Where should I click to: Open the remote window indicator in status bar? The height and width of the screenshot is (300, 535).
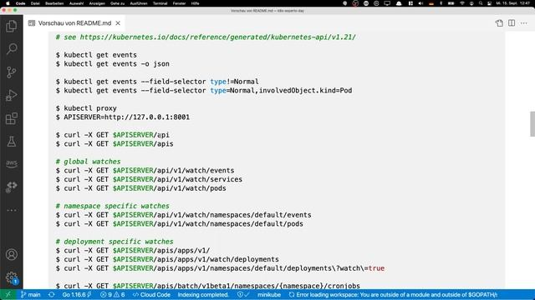click(x=8, y=295)
